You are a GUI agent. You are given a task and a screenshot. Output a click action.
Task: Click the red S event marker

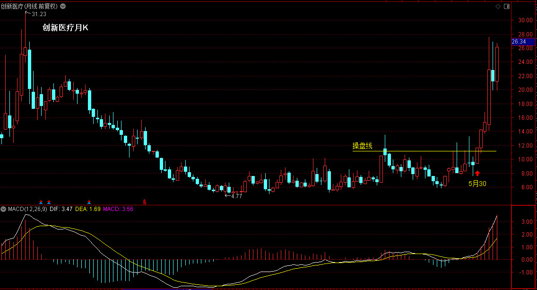point(145,202)
